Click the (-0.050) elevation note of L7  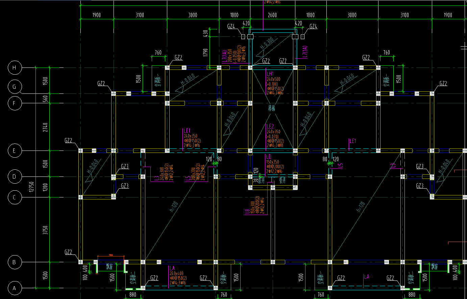click(x=235, y=56)
